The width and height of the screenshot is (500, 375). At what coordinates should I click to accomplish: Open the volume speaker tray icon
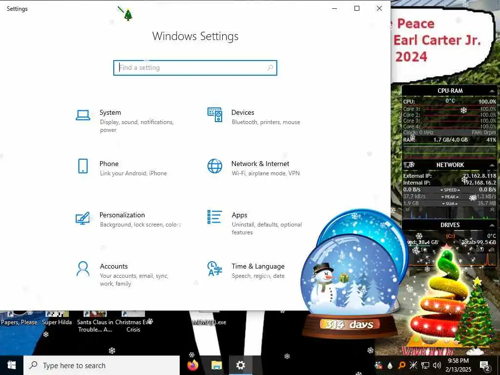[437, 365]
